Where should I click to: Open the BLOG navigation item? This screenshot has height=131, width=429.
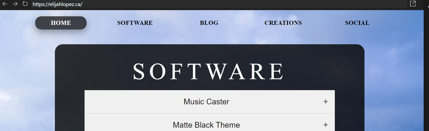coord(209,23)
